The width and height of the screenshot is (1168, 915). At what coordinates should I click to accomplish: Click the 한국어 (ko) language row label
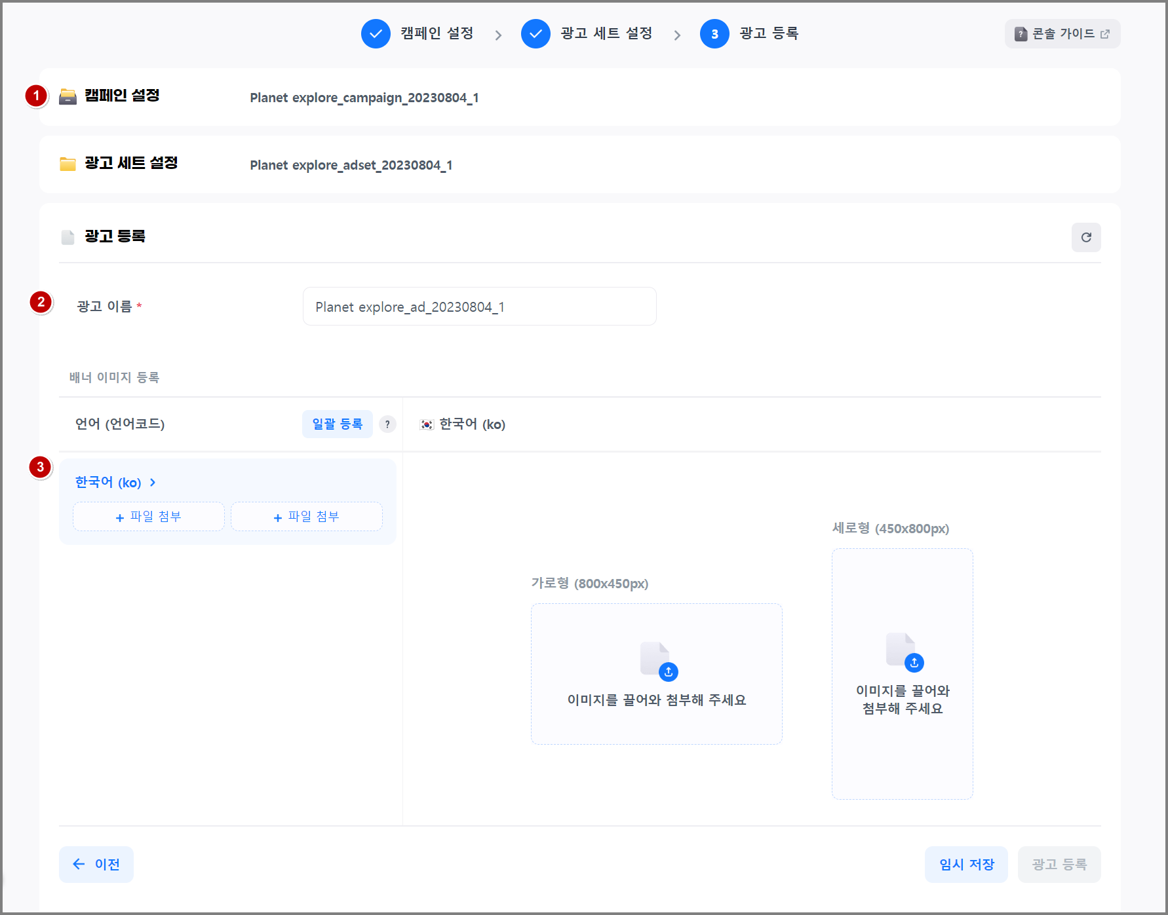108,483
